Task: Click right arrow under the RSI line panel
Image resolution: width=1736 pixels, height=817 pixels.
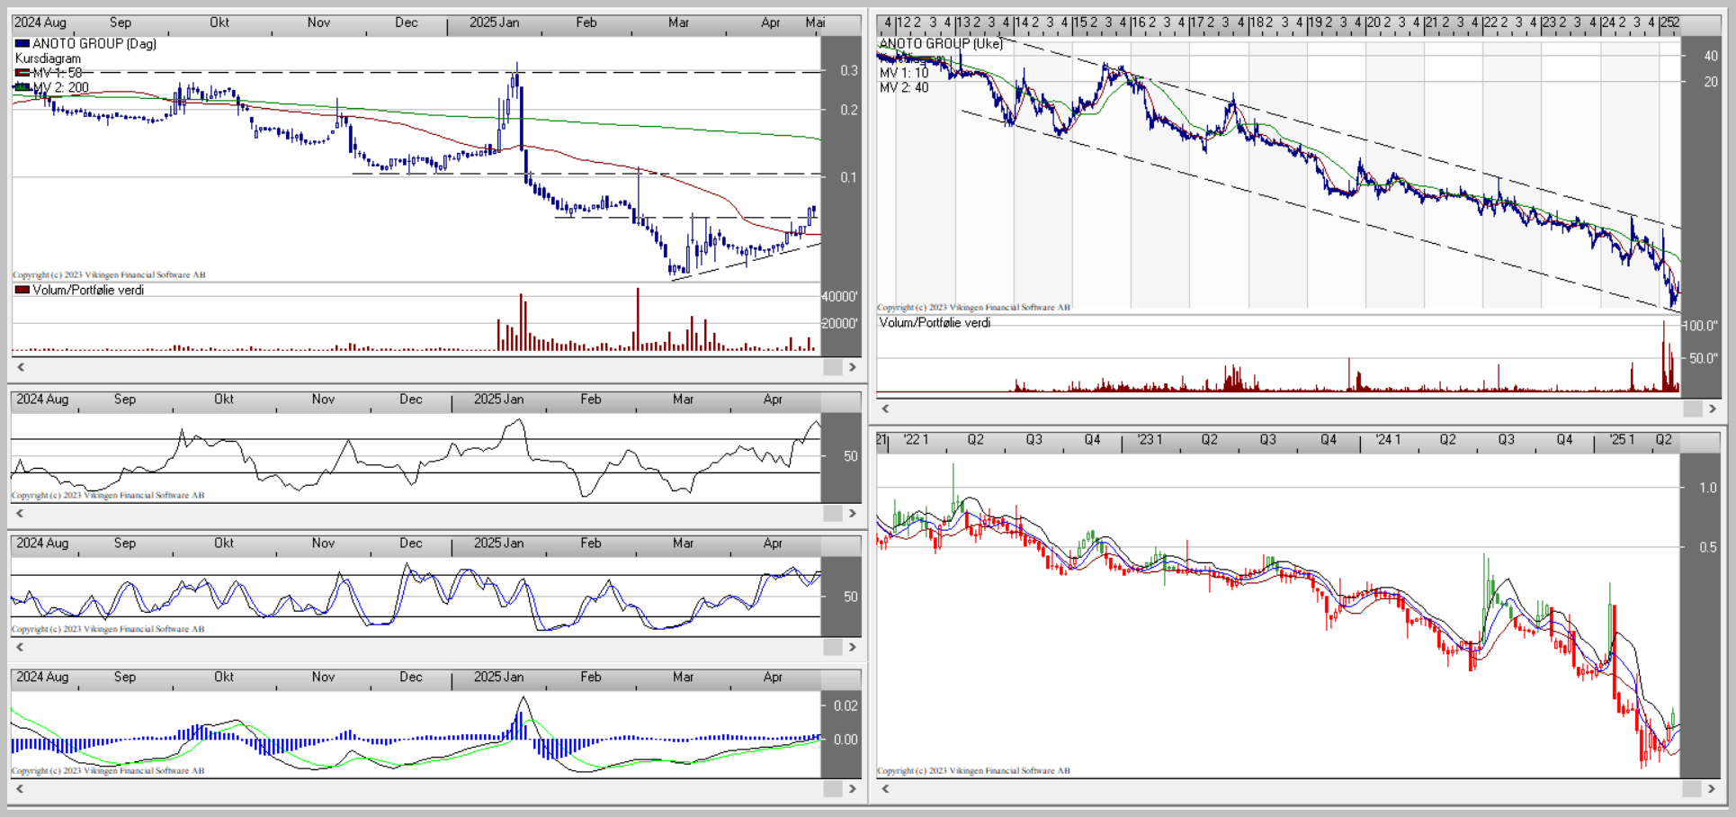Action: [x=852, y=514]
